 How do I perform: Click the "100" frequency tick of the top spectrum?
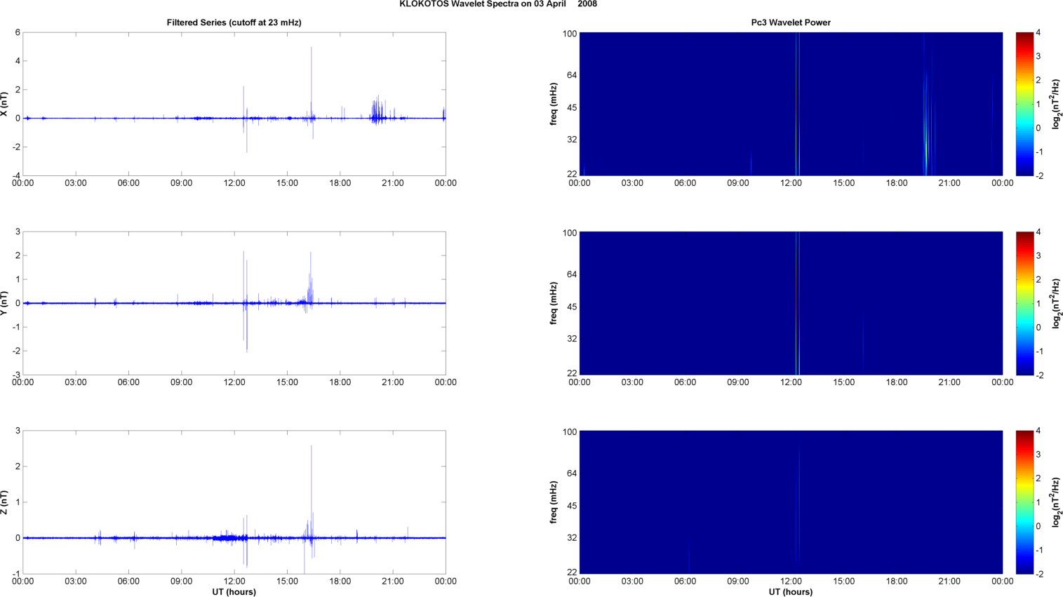pos(569,34)
